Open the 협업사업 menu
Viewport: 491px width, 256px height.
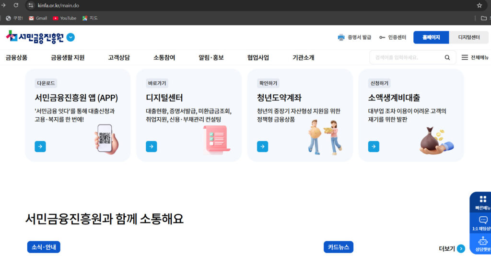coord(258,57)
